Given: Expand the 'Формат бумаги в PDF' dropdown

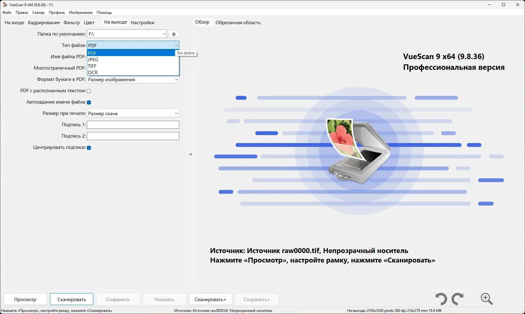Looking at the screenshot, I should pos(176,79).
